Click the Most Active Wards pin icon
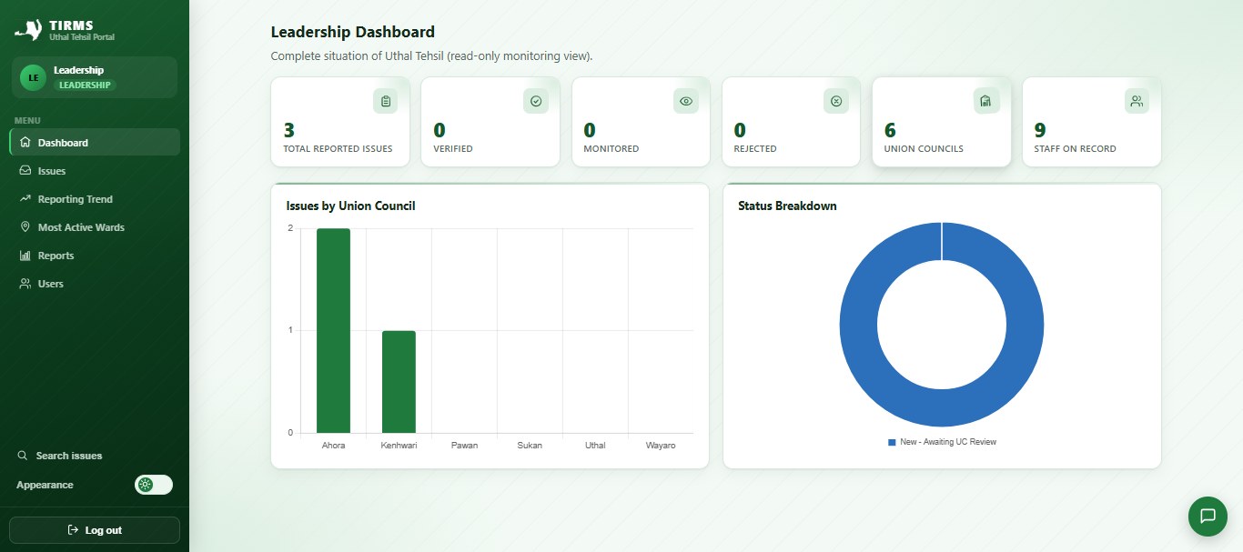This screenshot has height=552, width=1243. (25, 227)
